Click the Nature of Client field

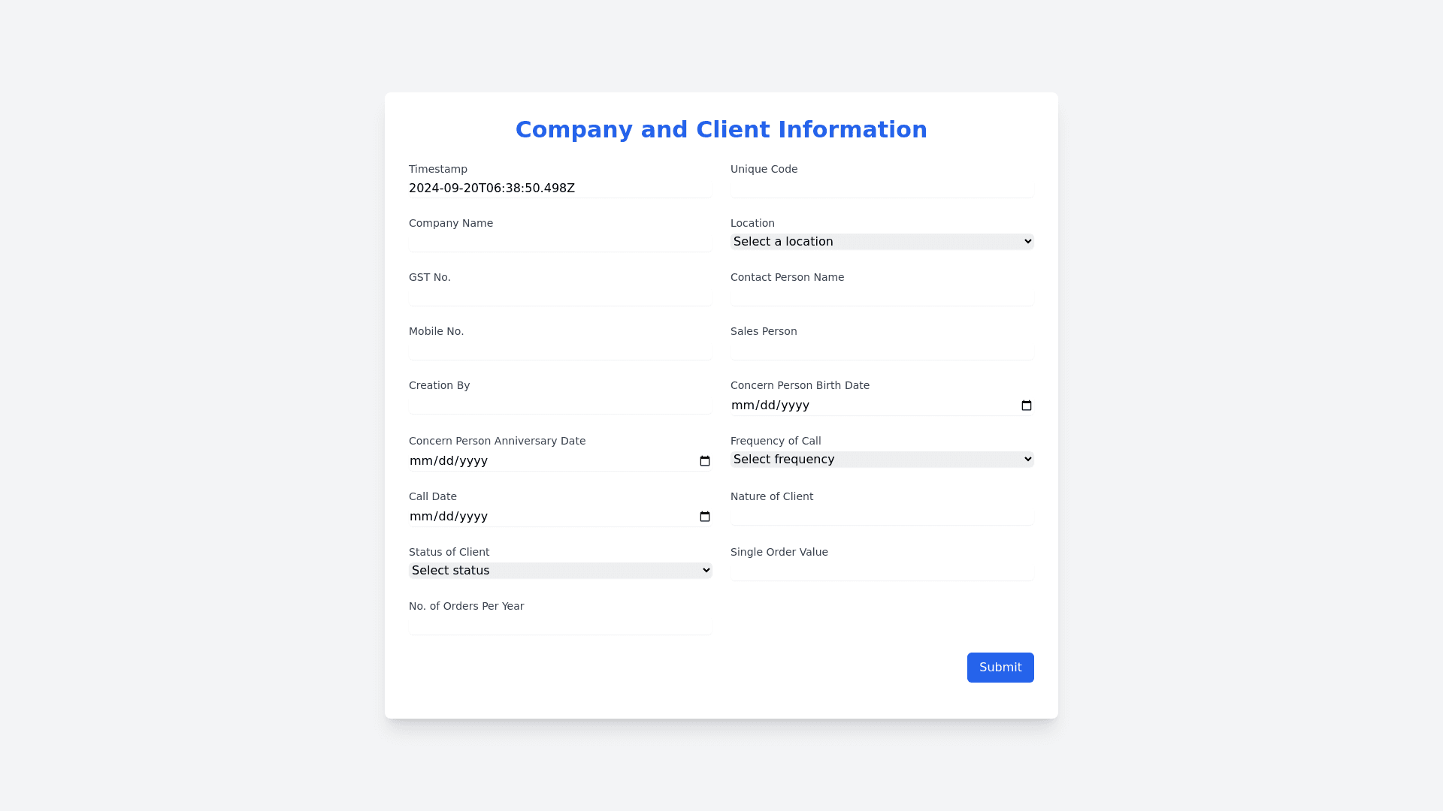click(x=882, y=515)
